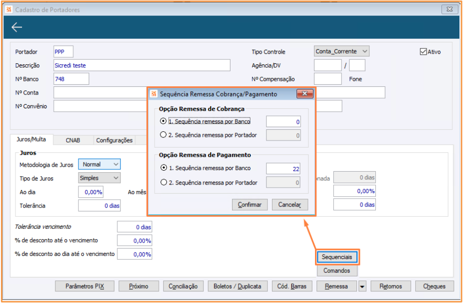Click the Descrição field 'Sicredi teste'
Image resolution: width=464 pixels, height=304 pixels.
coord(142,65)
